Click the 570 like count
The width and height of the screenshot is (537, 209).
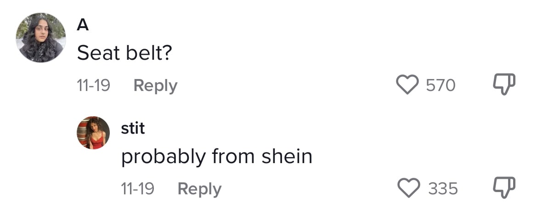(x=441, y=85)
